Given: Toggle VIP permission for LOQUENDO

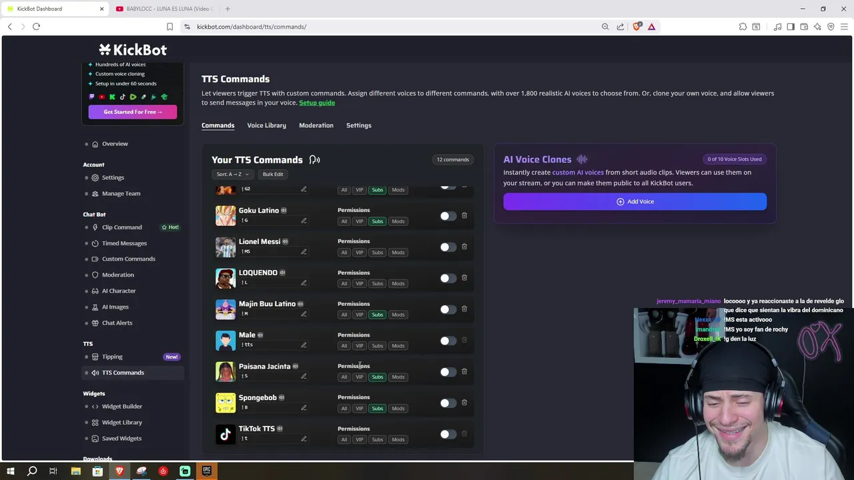Looking at the screenshot, I should pos(360,283).
